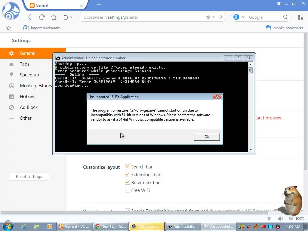This screenshot has width=308, height=231.
Task: Click the browser horizontal scrollbar
Action: pos(134,213)
